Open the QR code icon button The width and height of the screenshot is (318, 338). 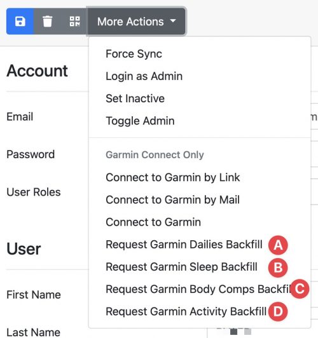[74, 22]
